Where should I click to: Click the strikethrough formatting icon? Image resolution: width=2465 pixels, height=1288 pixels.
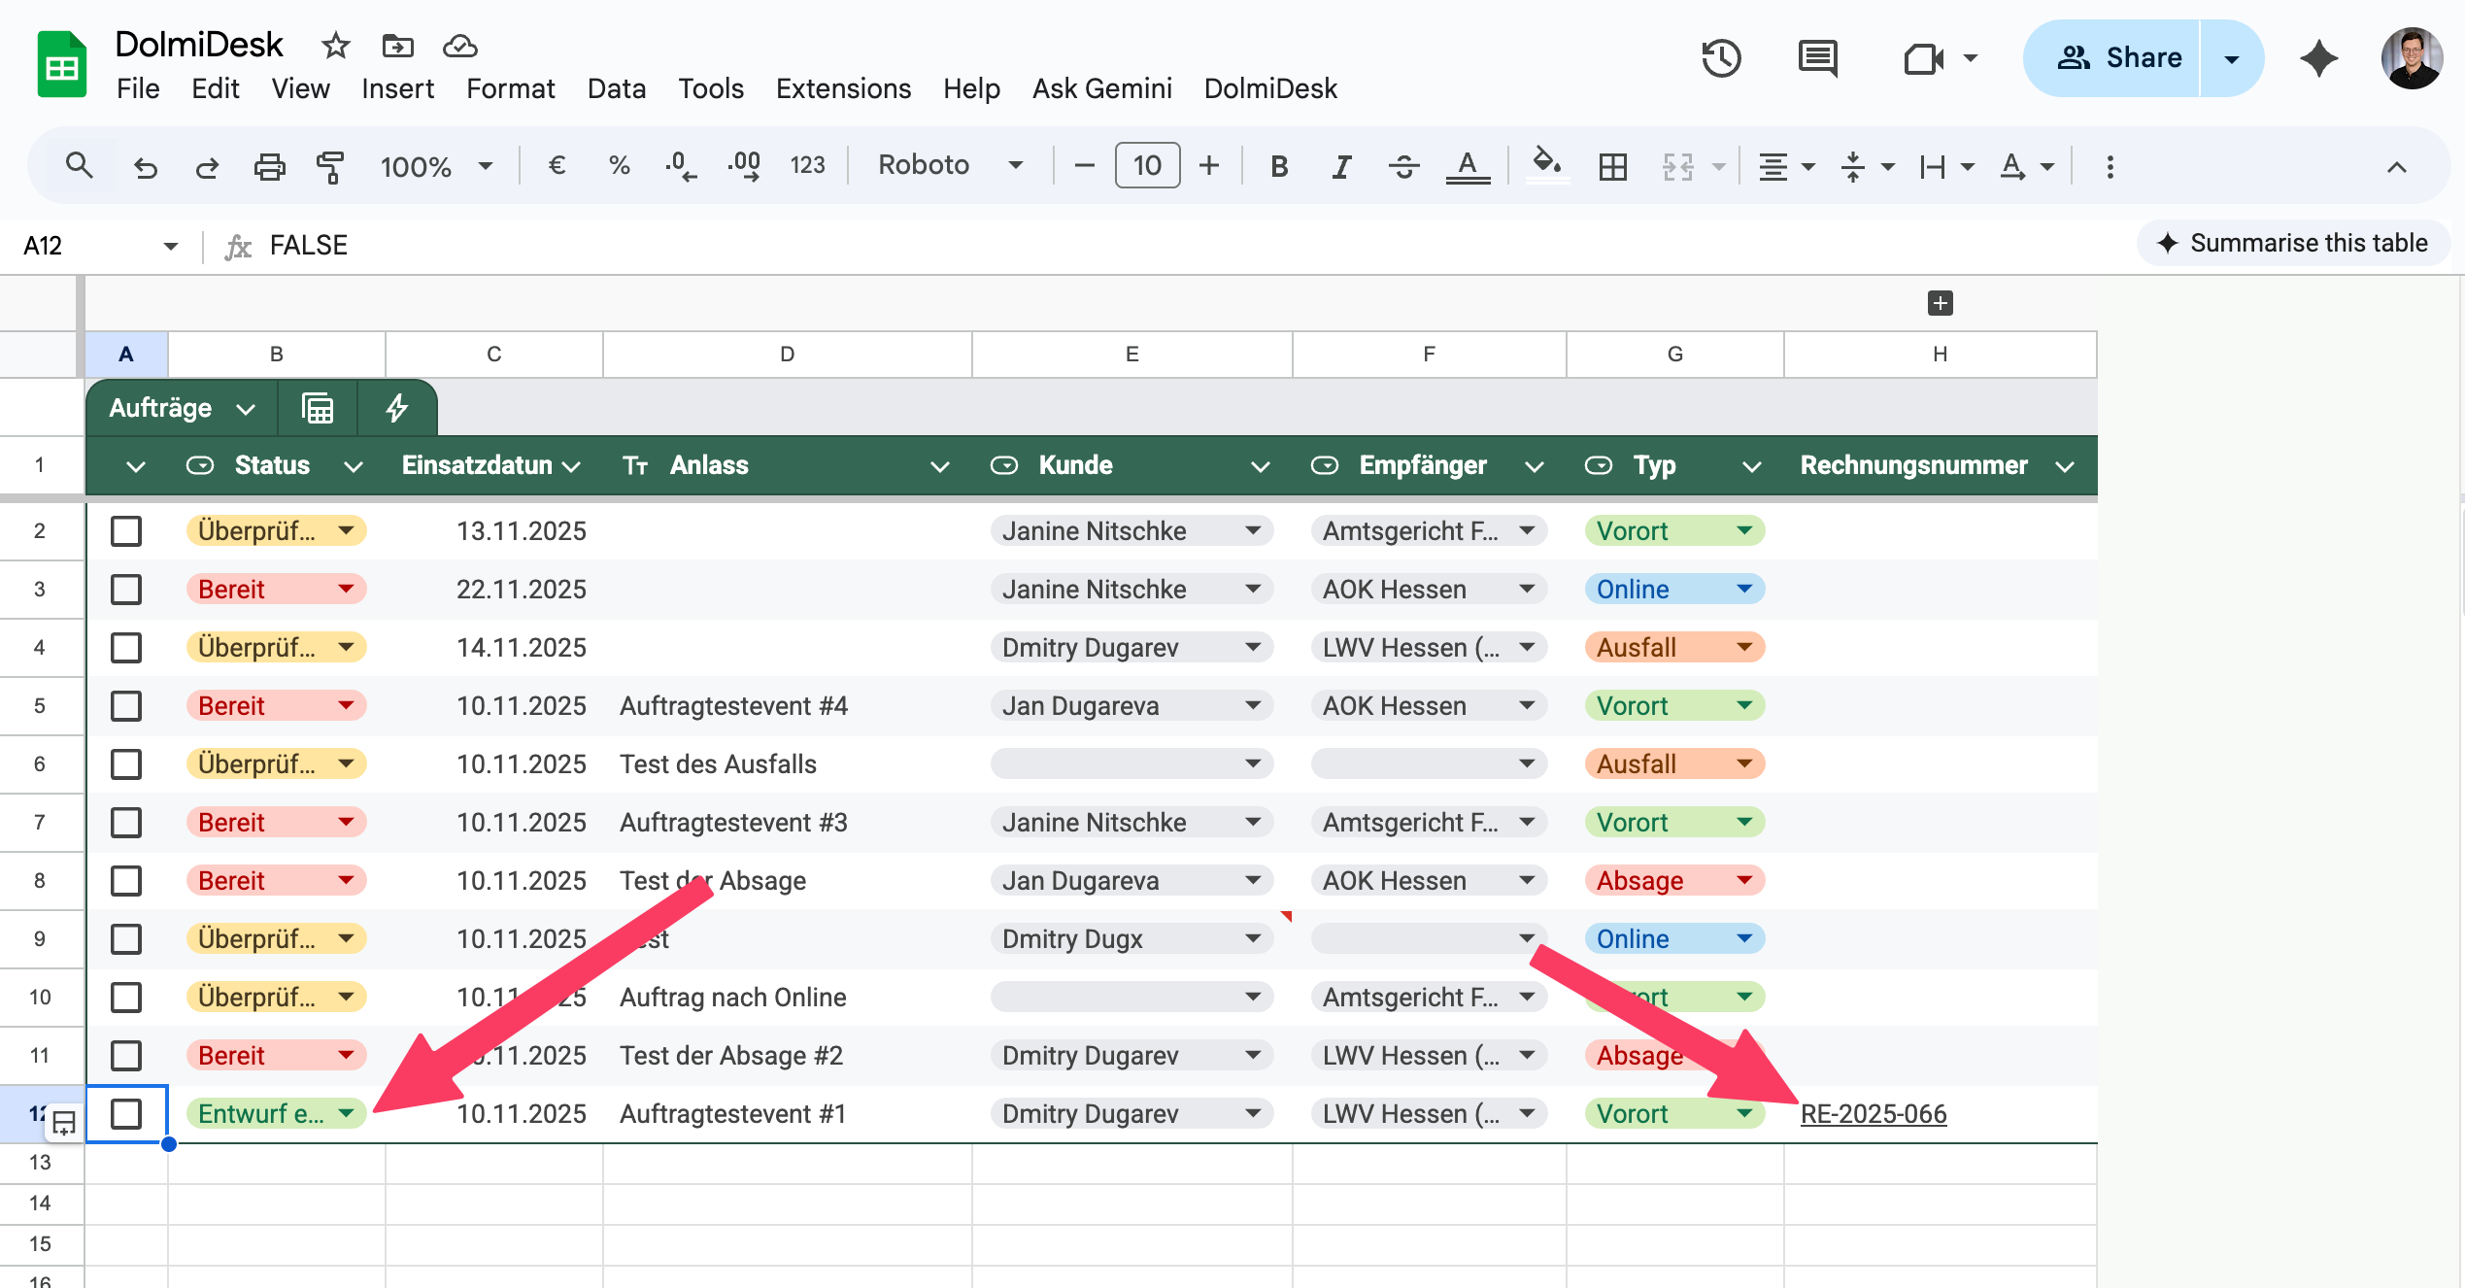[x=1403, y=166]
